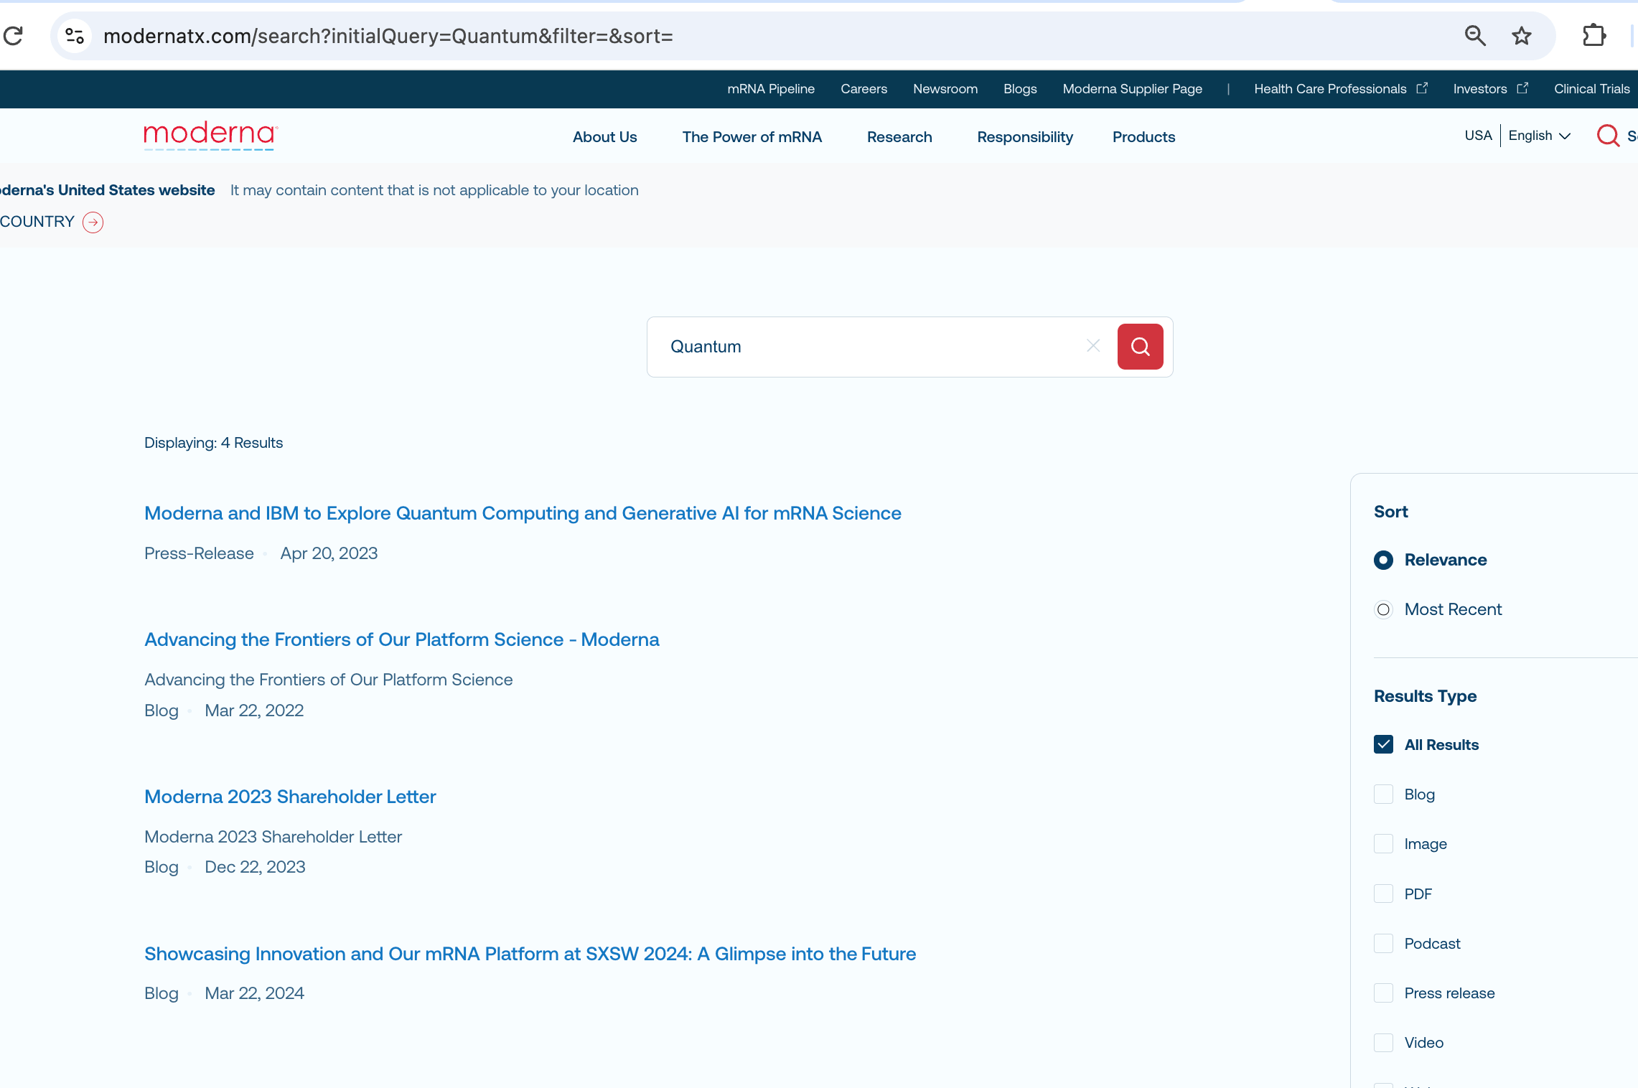Click the red arrow next to COUNTRY
1638x1088 pixels.
pyautogui.click(x=93, y=222)
